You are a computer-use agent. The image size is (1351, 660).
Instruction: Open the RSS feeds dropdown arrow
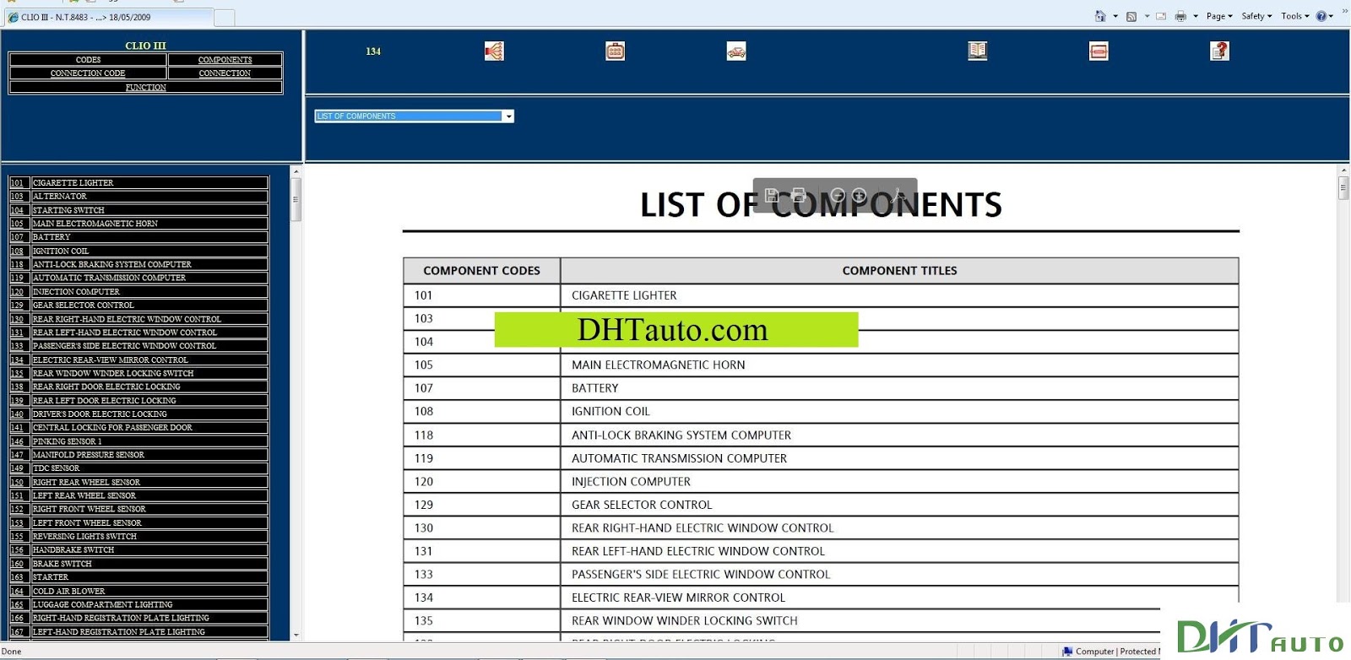coord(1147,16)
